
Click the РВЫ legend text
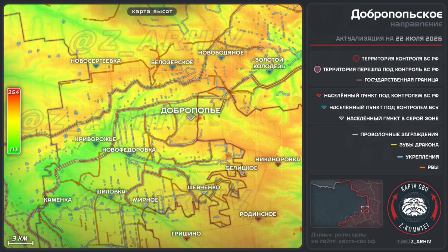433,168
